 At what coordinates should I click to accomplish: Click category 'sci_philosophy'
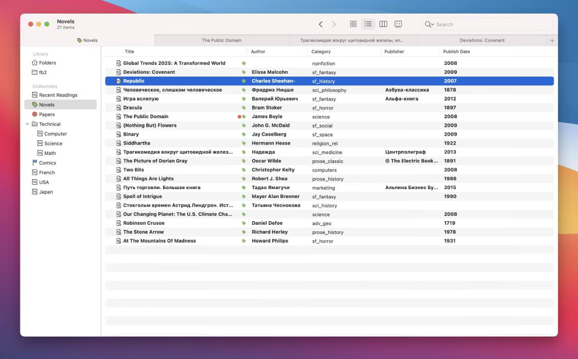[329, 90]
